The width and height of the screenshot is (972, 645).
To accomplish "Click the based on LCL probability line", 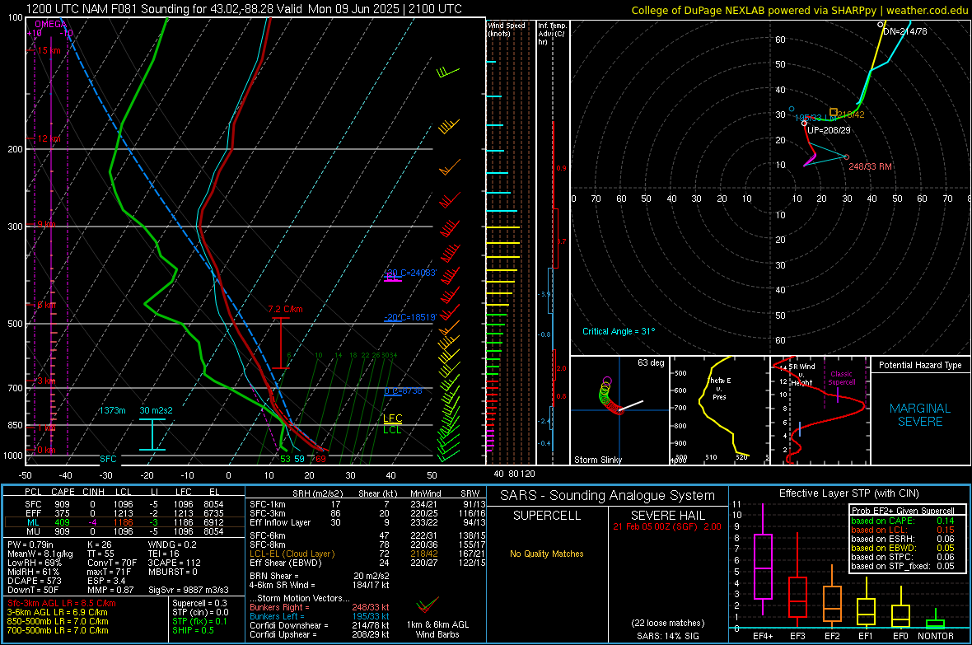I will pos(903,530).
